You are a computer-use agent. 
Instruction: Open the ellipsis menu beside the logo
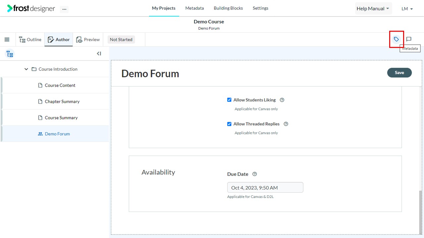[x=64, y=9]
